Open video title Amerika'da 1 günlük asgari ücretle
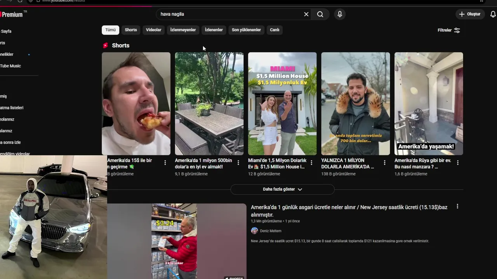The image size is (497, 279). pyautogui.click(x=349, y=211)
